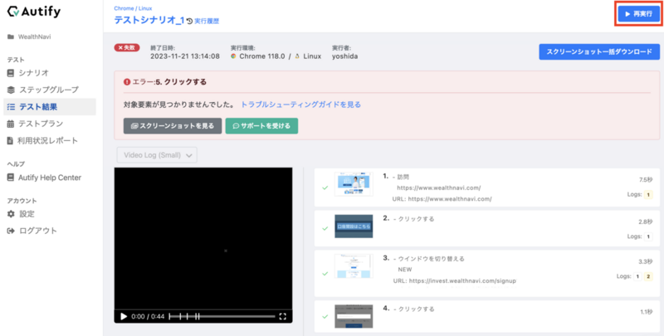The height and width of the screenshot is (336, 664).
Task: Click the logout arrow icon
Action: click(11, 231)
